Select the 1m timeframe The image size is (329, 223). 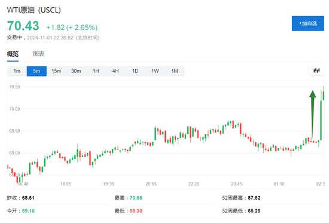(17, 71)
